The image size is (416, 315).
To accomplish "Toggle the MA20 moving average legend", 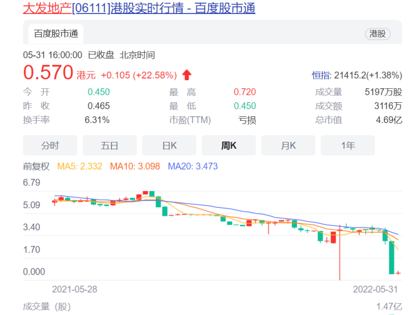I will click(193, 166).
